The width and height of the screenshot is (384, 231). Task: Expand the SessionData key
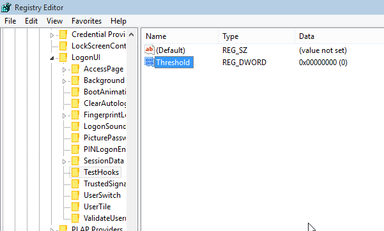coord(64,161)
